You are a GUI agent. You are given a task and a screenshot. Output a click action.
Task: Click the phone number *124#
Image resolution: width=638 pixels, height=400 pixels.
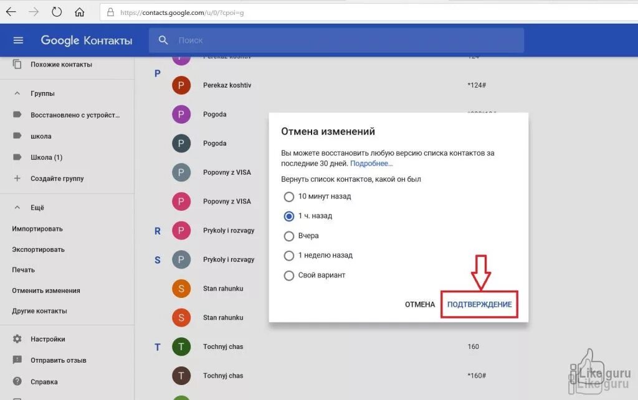[477, 85]
